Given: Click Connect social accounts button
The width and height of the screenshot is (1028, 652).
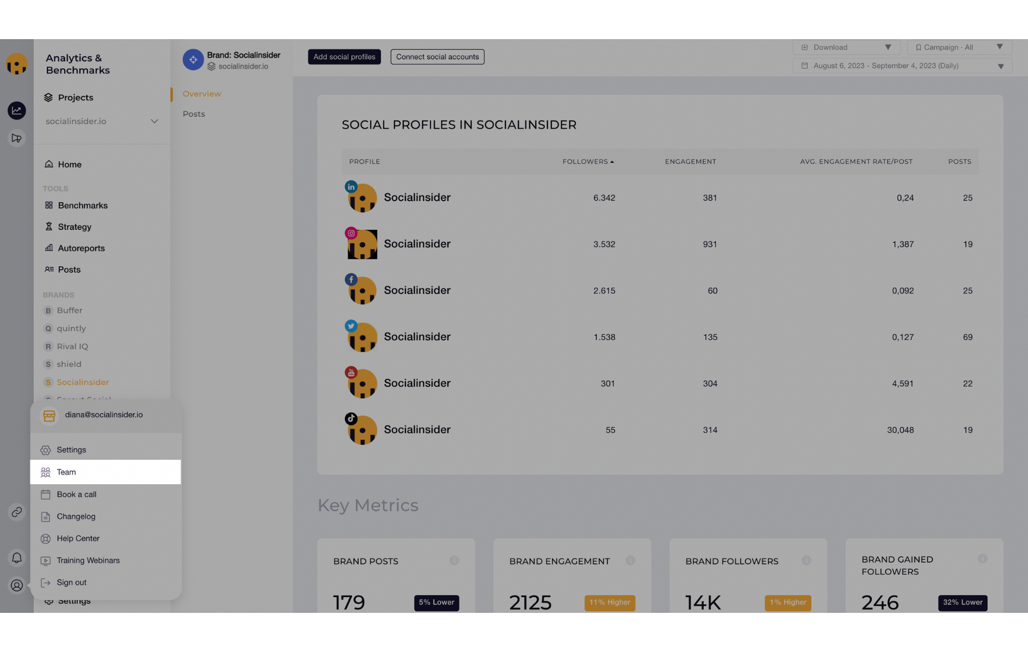Looking at the screenshot, I should 437,57.
